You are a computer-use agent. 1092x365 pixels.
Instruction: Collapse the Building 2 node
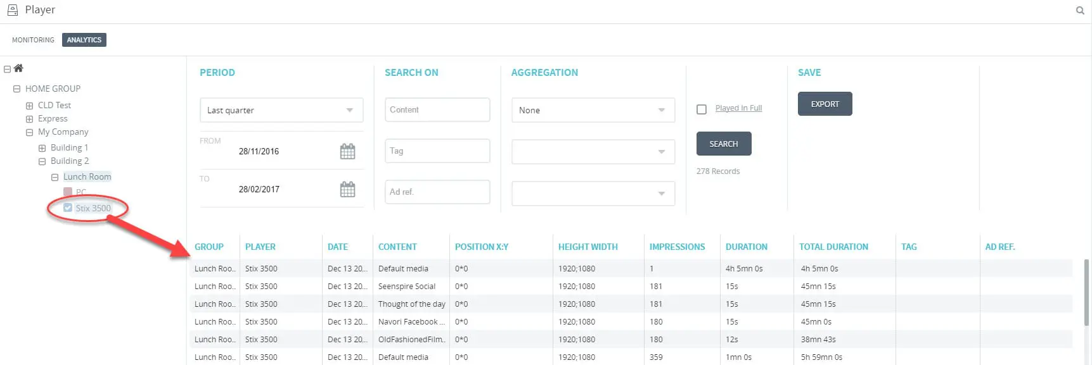pos(42,162)
